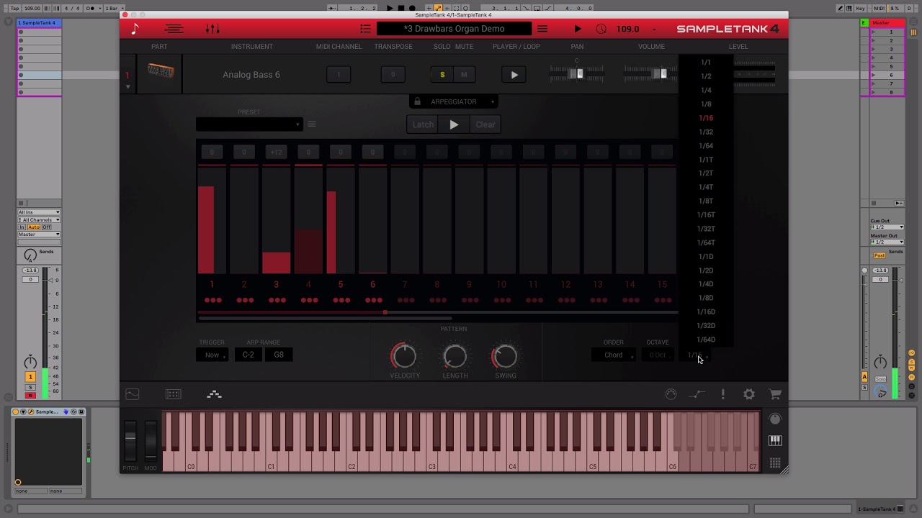Toggle arpeggiator step 6
This screenshot has height=518, width=922.
pos(372,285)
